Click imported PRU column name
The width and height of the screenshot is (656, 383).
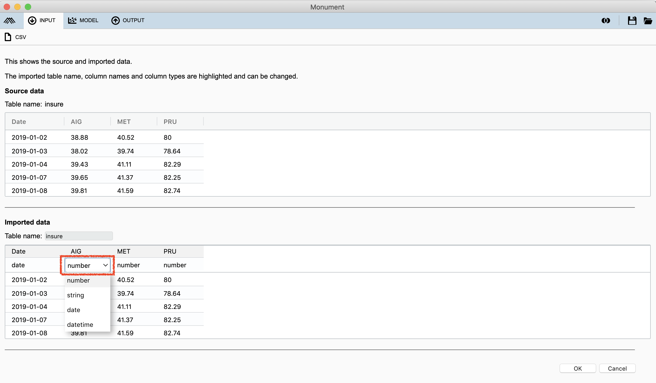[x=170, y=251]
